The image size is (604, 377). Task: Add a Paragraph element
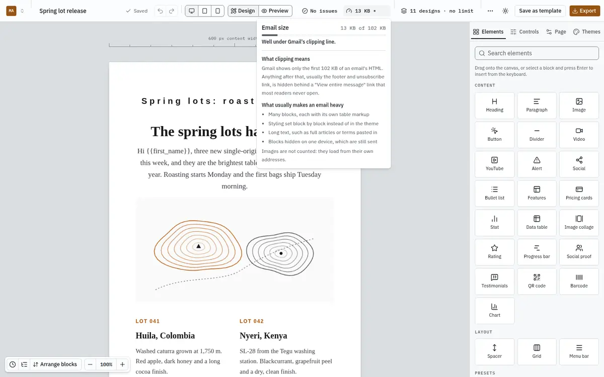point(537,106)
